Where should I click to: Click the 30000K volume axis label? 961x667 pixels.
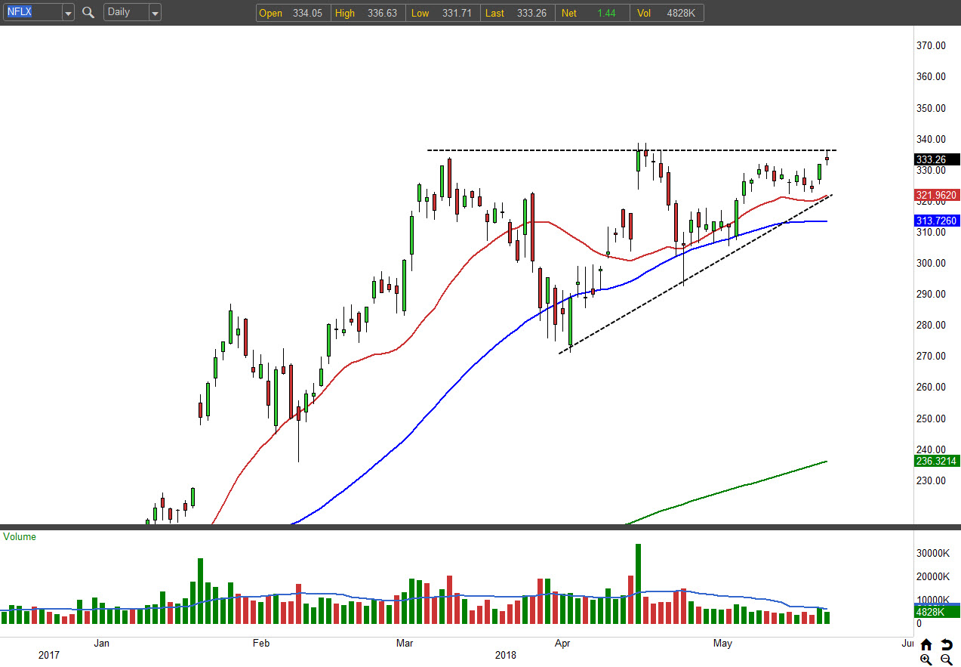point(933,553)
